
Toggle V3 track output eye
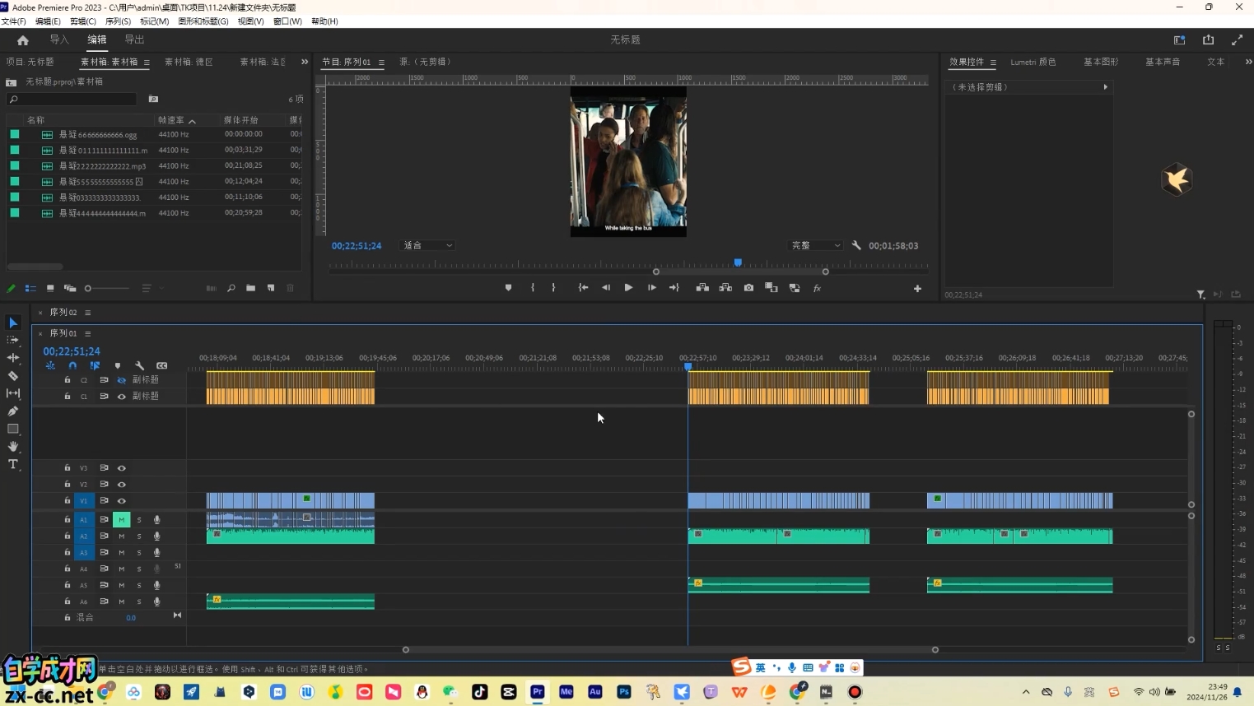click(122, 468)
